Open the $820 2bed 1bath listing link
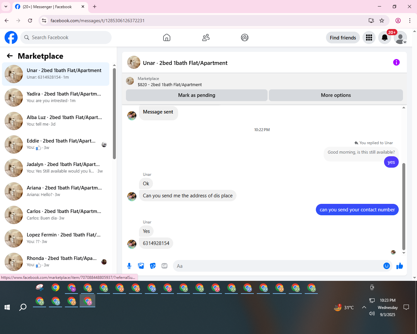417x334 pixels. [x=170, y=84]
